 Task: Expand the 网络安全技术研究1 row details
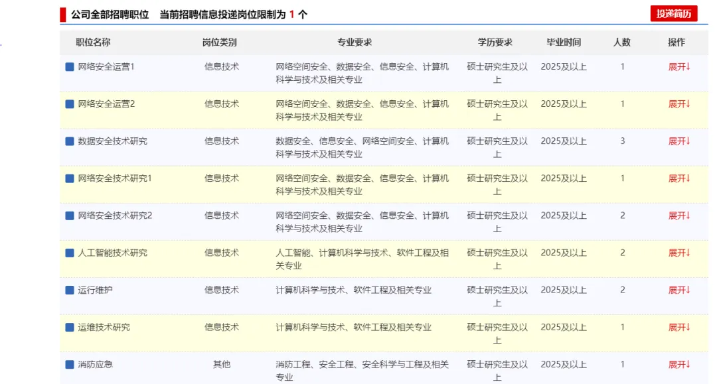[679, 178]
